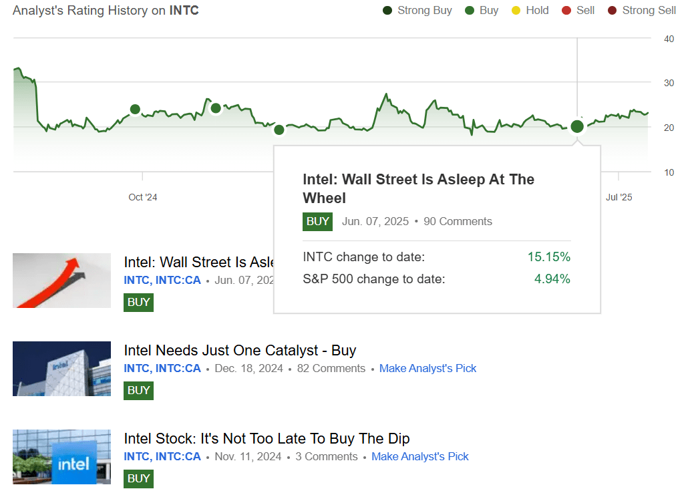Screen dimensions: 688x493
Task: Toggle the Strong Buy category in the legend
Action: pyautogui.click(x=417, y=10)
